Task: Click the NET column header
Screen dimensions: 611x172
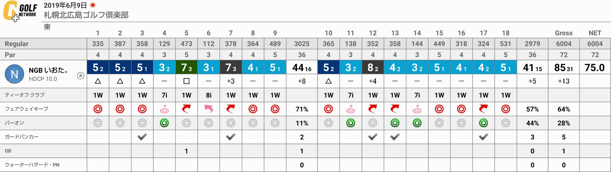Action: [x=595, y=33]
